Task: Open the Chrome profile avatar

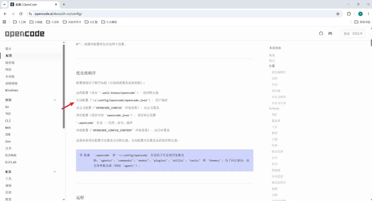Action: coord(360,14)
